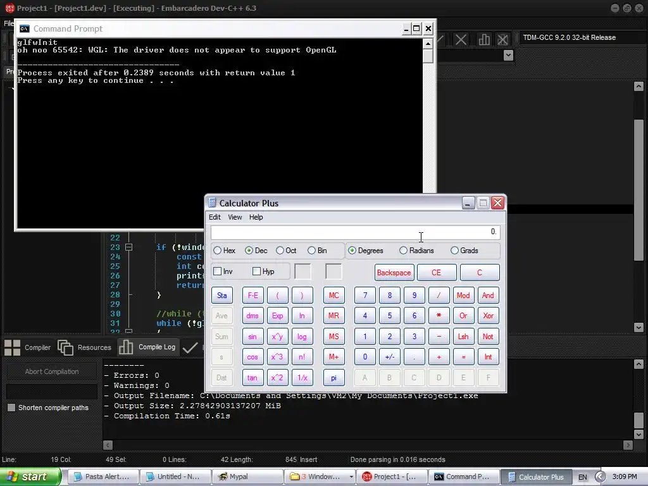Viewport: 648px width, 486px height.
Task: Switch to the Compiler tab
Action: point(28,347)
